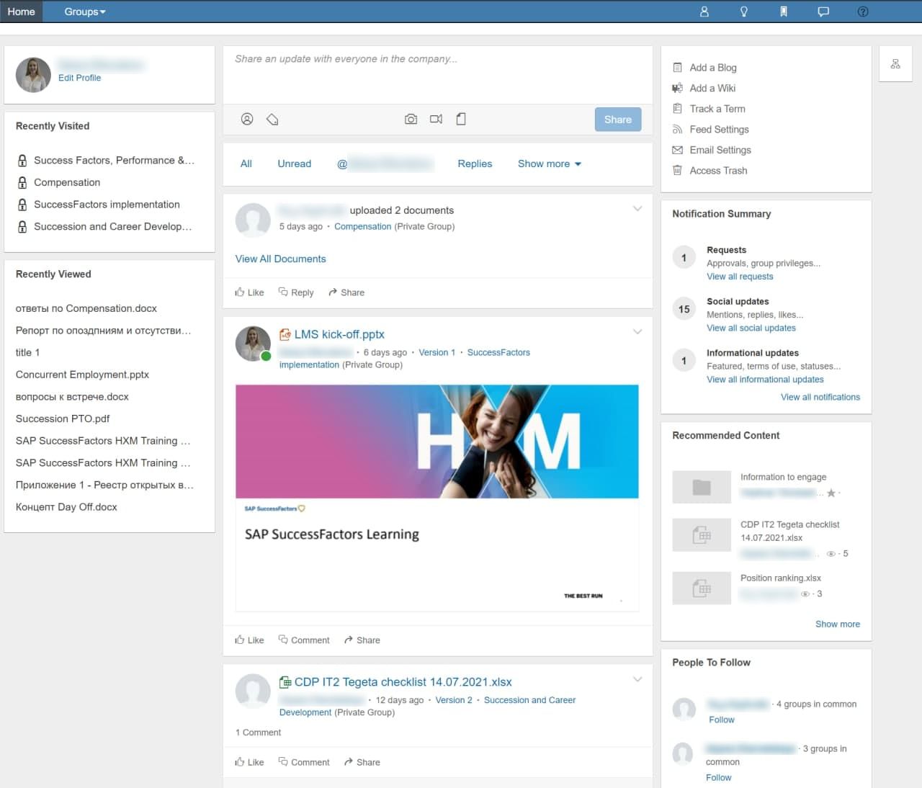Open View All Documents link
The width and height of the screenshot is (922, 788).
coord(281,259)
